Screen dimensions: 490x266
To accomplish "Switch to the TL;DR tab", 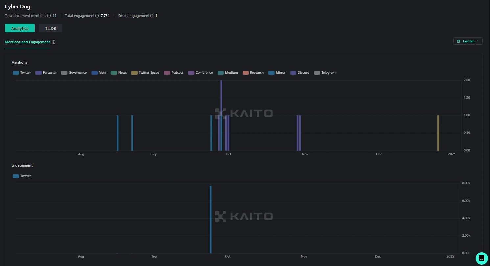I will click(x=51, y=28).
